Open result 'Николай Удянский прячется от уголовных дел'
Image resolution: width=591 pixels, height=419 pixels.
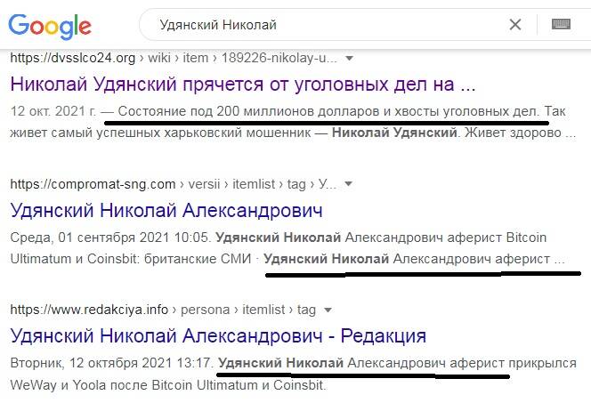point(243,85)
